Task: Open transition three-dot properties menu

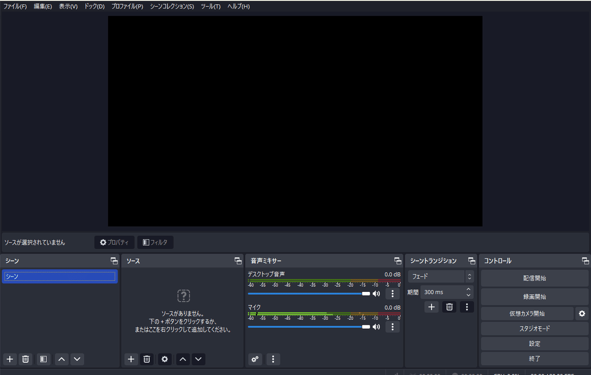Action: tap(467, 307)
